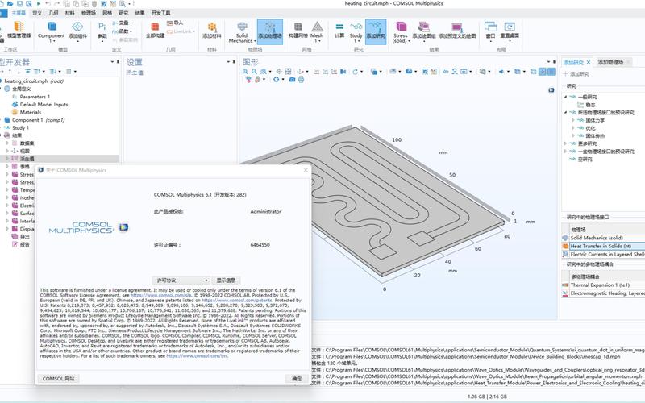This screenshot has width=645, height=403.
Task: Toggle Thermal Expansion 1 (te1) coupling
Action: tap(603, 285)
